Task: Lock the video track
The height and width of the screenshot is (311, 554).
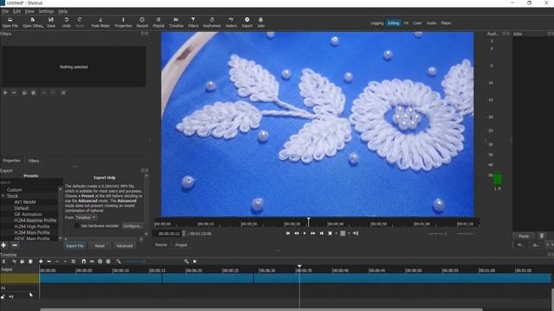Action: tap(3, 296)
